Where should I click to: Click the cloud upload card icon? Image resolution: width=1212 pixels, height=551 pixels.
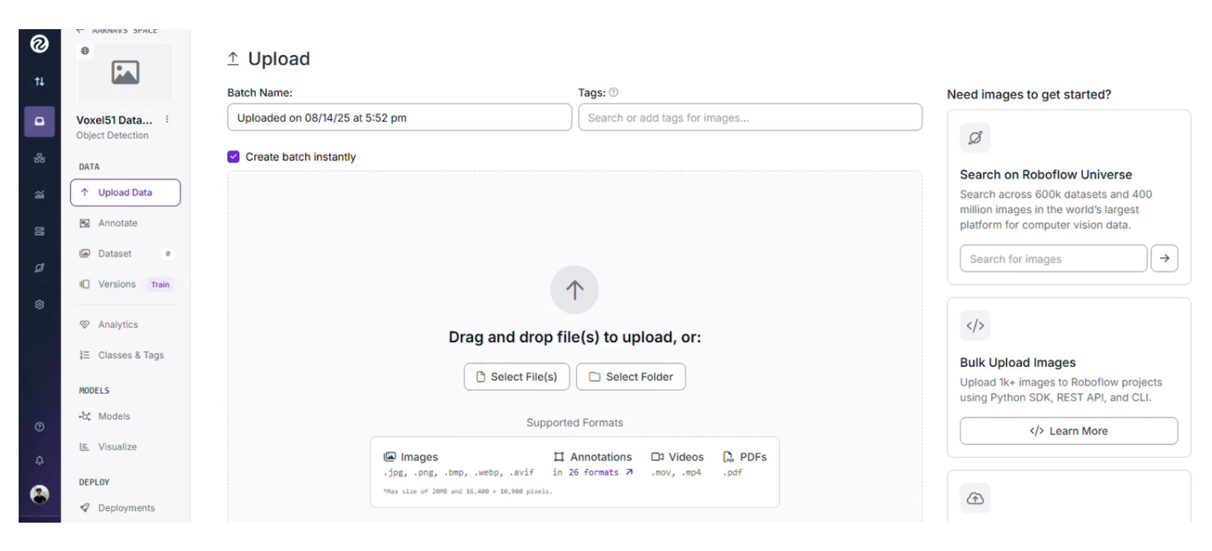tap(975, 499)
